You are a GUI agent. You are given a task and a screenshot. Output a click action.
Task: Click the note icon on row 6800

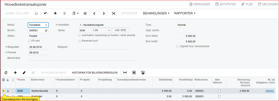[x=13, y=91]
